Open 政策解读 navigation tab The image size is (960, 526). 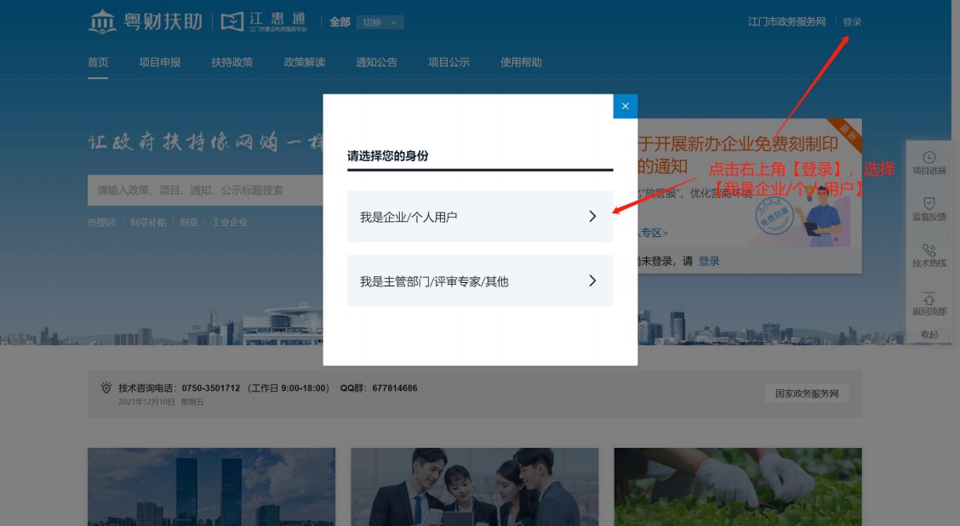pos(305,62)
